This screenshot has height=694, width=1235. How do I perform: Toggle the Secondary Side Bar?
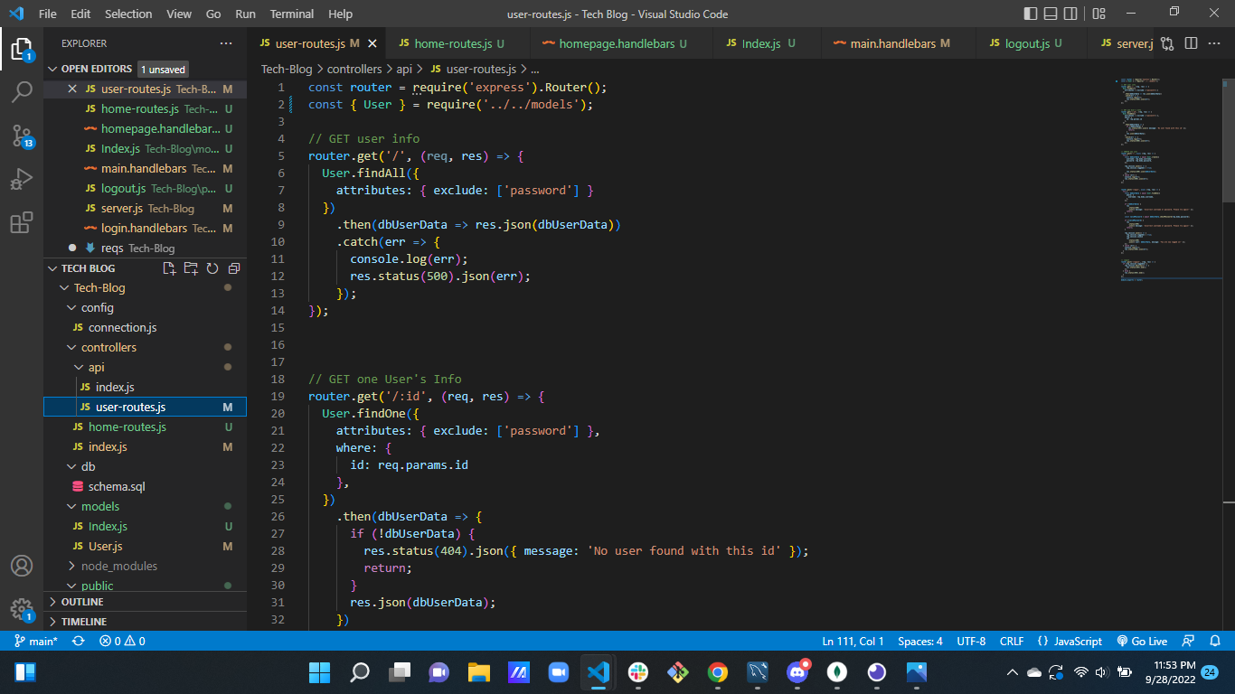(1071, 14)
